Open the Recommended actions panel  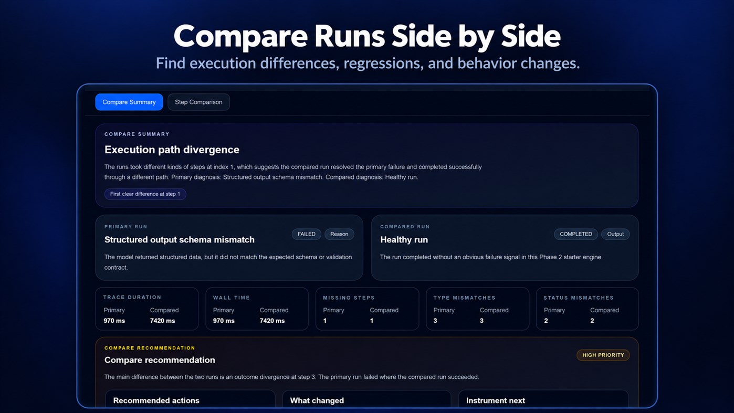(190, 399)
